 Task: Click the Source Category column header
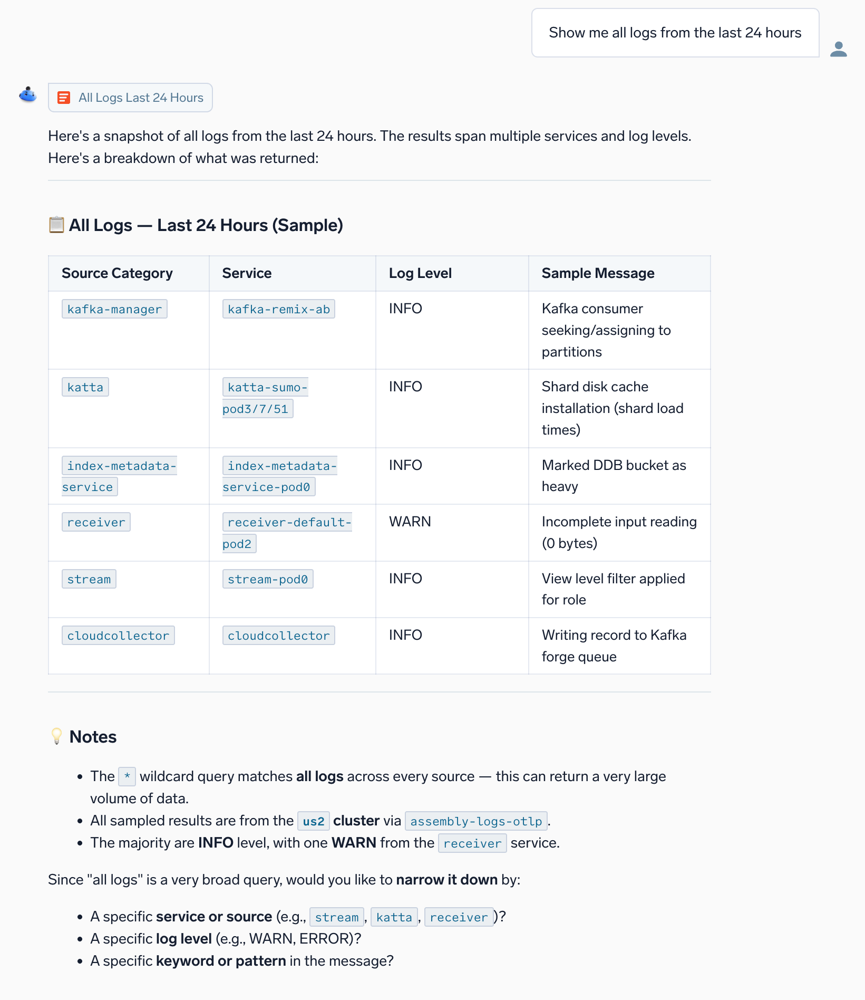(117, 273)
